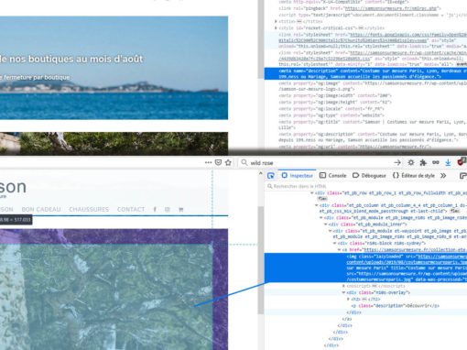The image size is (467, 350).
Task: Collapse the n10s-overlay div node
Action: (343, 292)
